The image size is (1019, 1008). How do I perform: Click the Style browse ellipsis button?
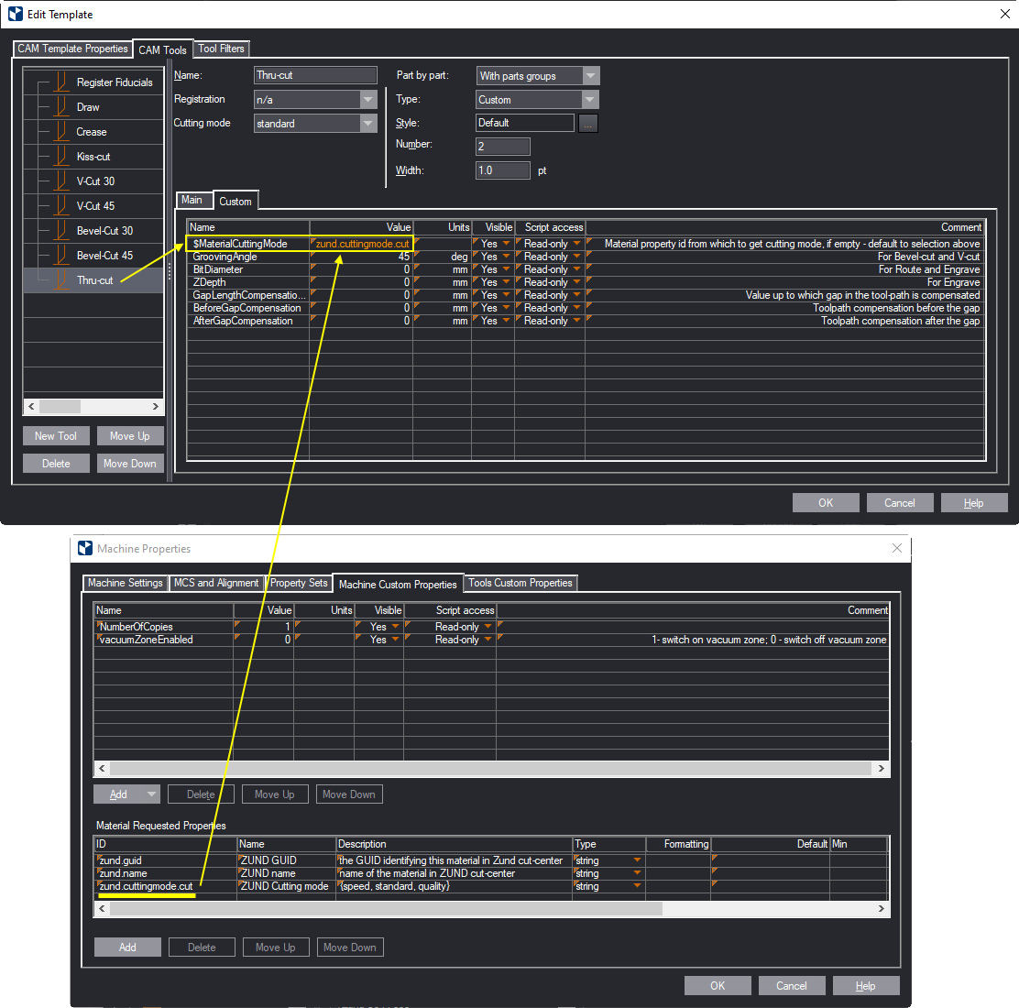588,124
